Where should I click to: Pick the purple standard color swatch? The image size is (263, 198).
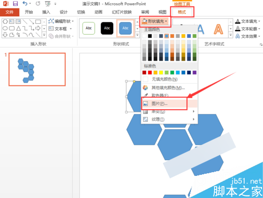195,73
